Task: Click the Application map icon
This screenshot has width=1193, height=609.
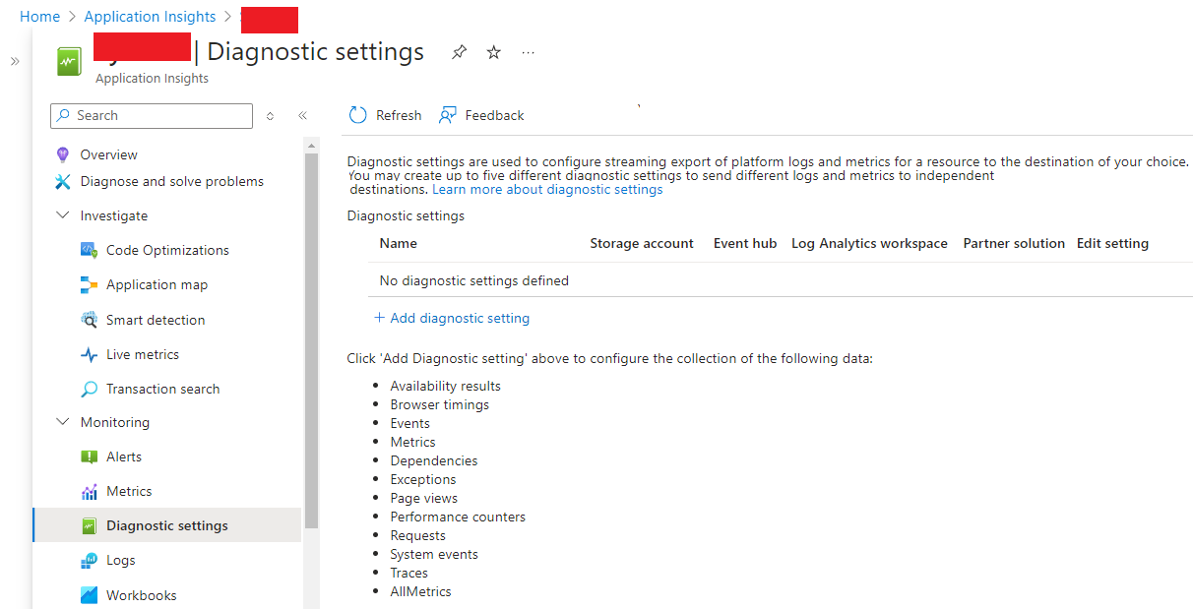Action: 89,284
